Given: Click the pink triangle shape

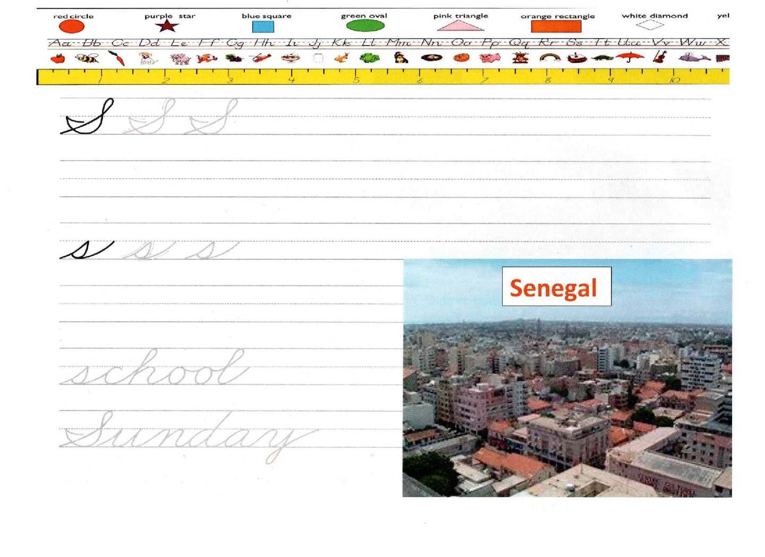Looking at the screenshot, I should coord(460,25).
